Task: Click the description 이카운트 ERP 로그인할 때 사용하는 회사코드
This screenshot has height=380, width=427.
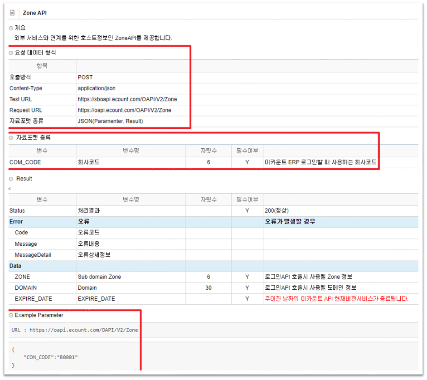Action: click(320, 162)
